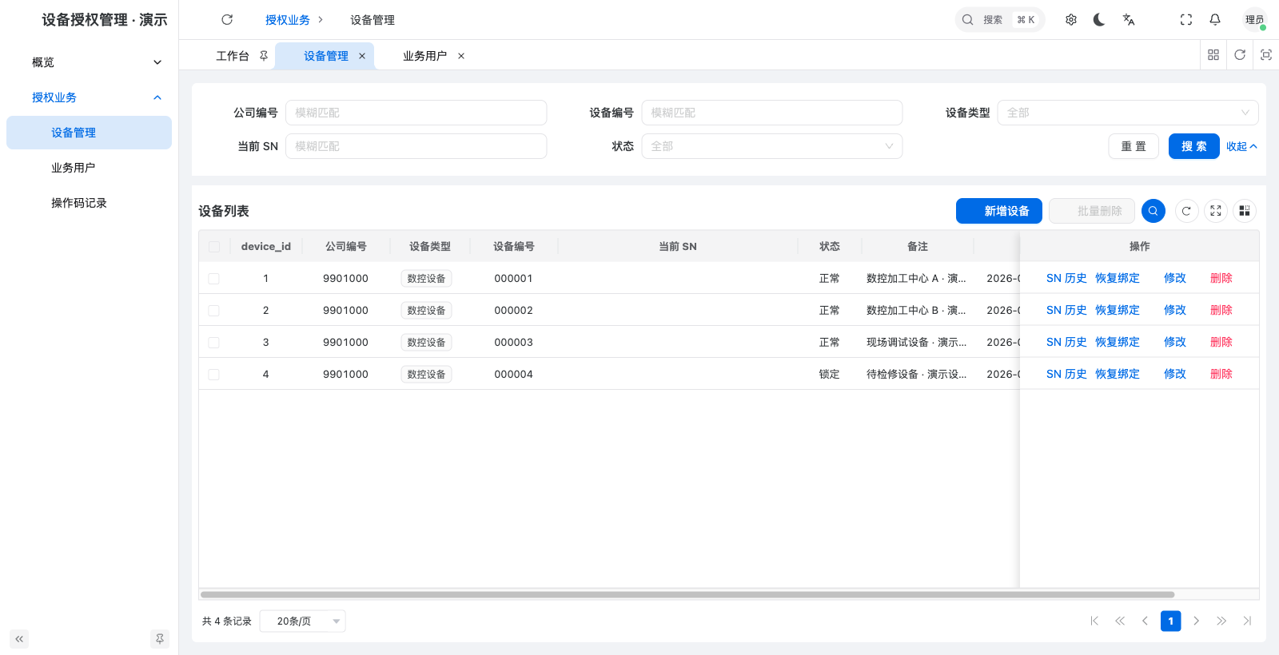Collapse the 授权业务 sidebar menu
This screenshot has width=1279, height=655.
coord(89,97)
